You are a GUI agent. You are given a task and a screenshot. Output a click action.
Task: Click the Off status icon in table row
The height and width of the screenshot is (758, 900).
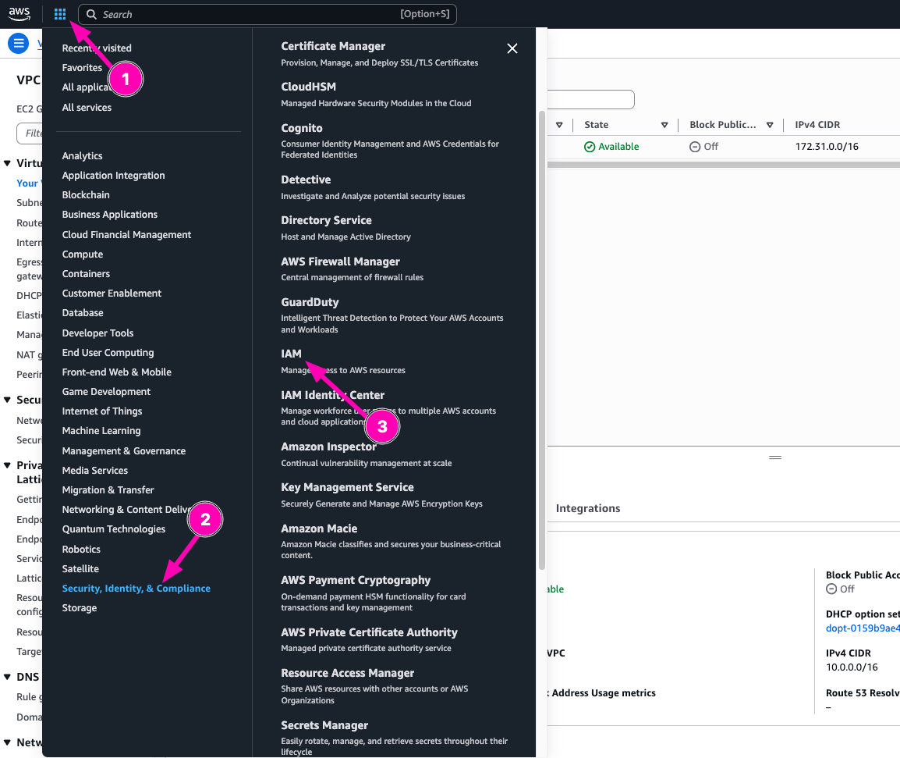tap(695, 147)
